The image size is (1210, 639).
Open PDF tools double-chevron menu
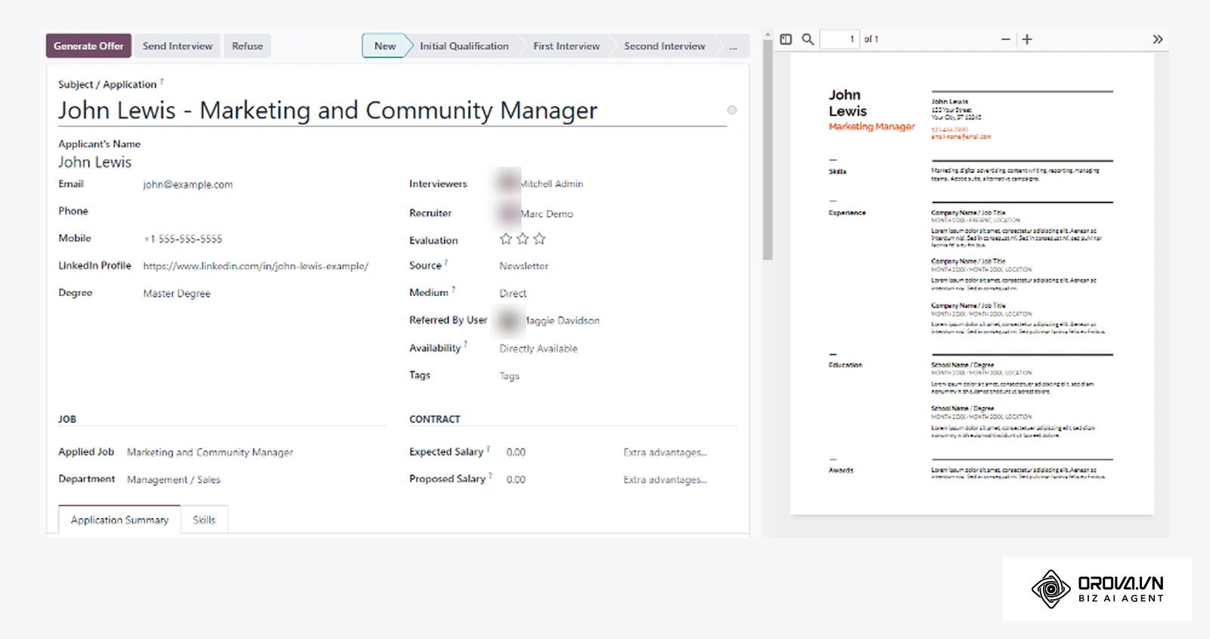(x=1158, y=39)
